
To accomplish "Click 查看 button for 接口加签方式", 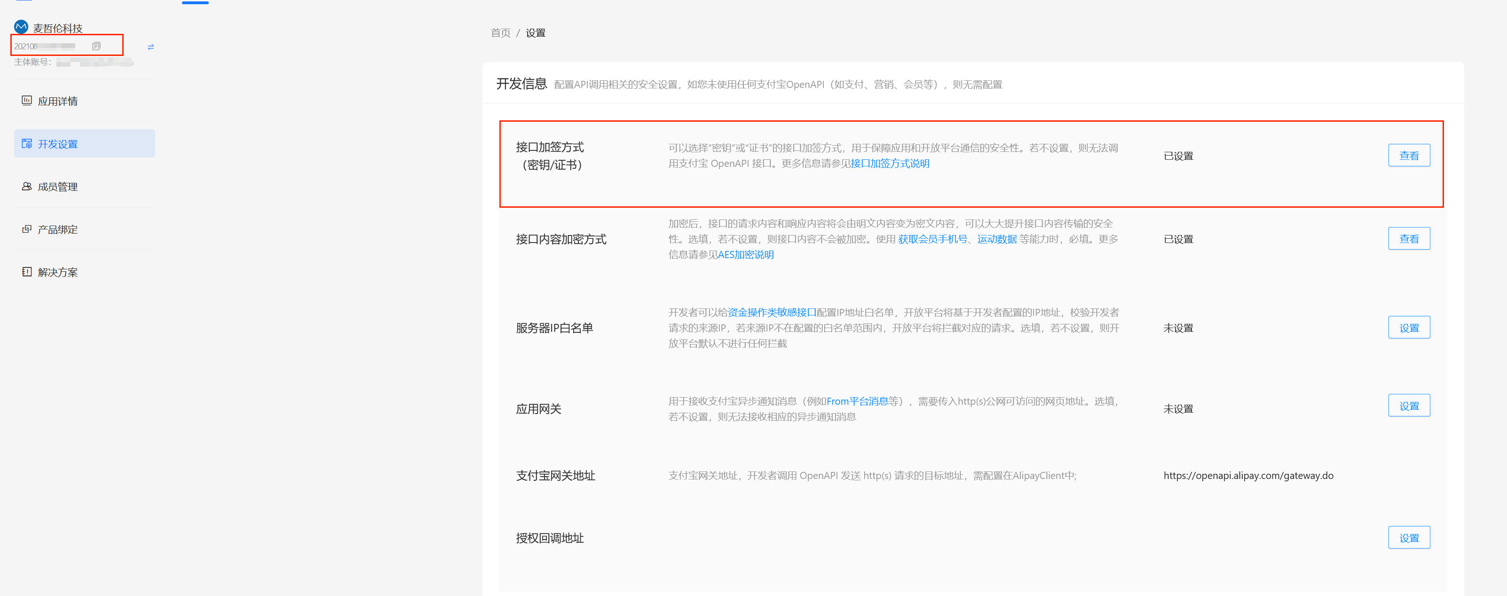I will pyautogui.click(x=1409, y=155).
